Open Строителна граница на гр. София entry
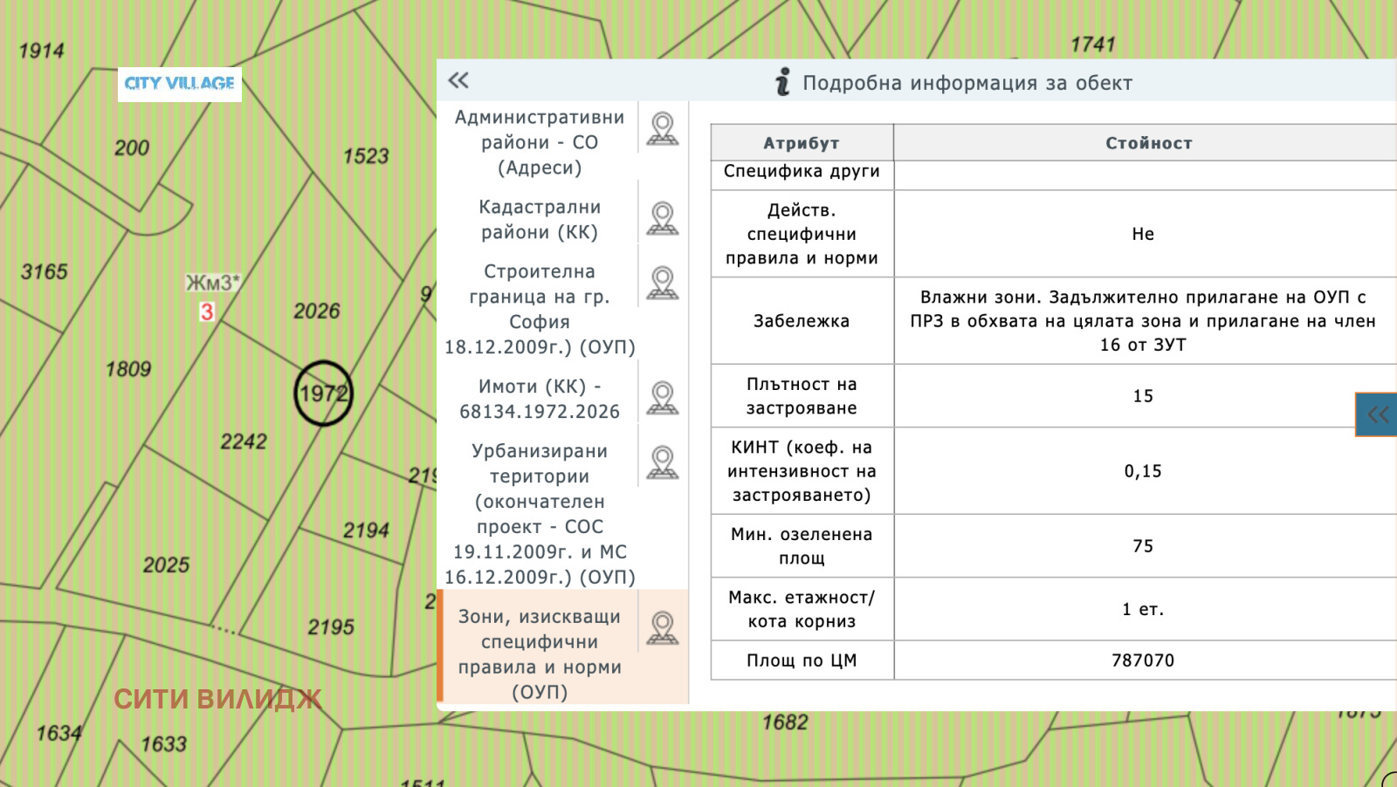1397x787 pixels. 539,309
